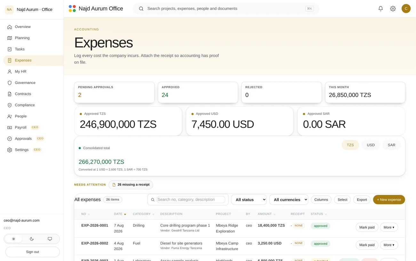
Task: Open Payroll via its banknote icon
Action: [x=10, y=127]
